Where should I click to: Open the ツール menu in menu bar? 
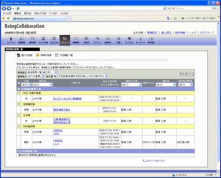[53, 13]
